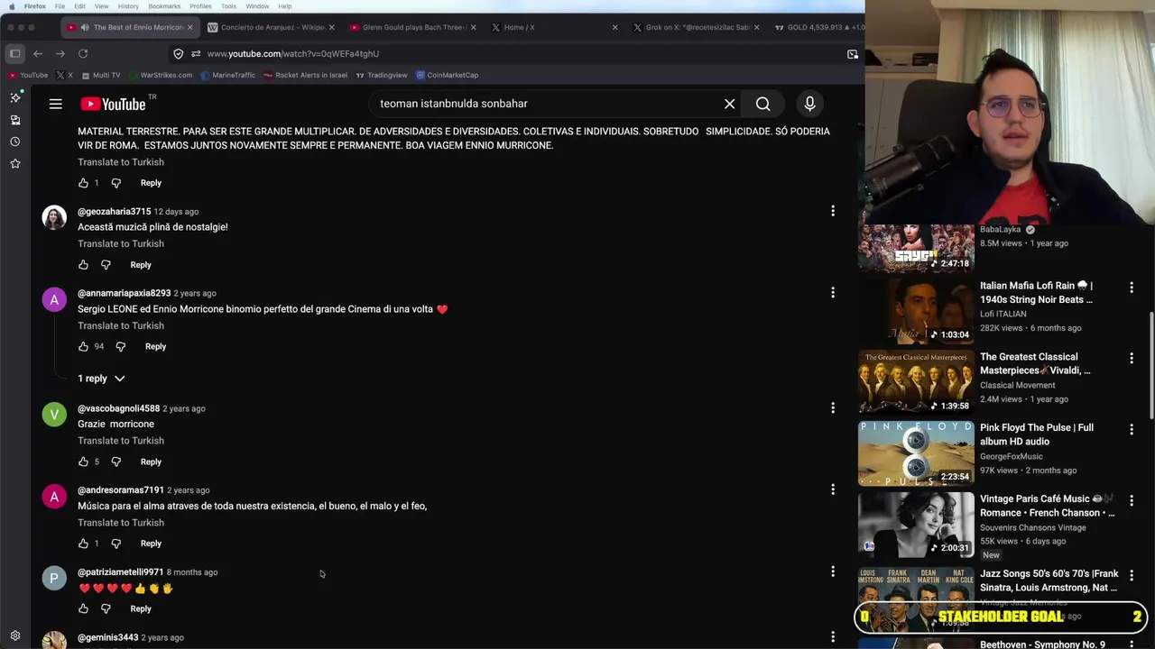This screenshot has width=1155, height=649.
Task: Open menu for Jazz Songs 50's video
Action: (x=1132, y=575)
